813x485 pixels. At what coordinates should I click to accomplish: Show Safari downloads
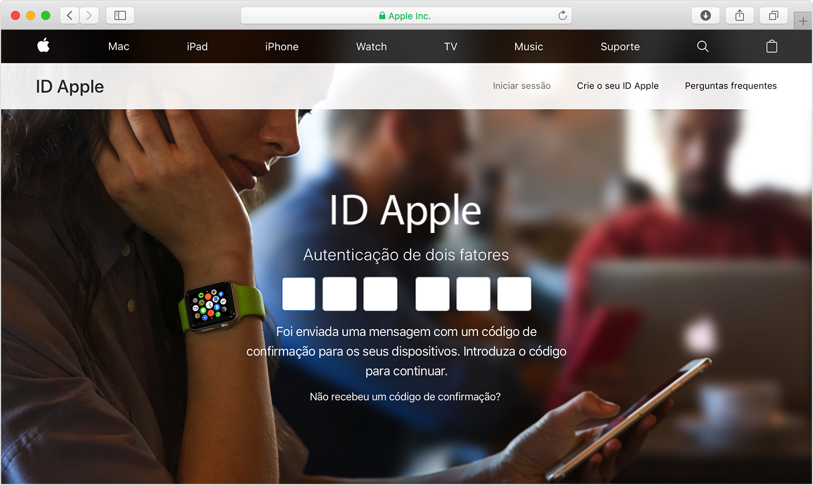click(x=706, y=16)
